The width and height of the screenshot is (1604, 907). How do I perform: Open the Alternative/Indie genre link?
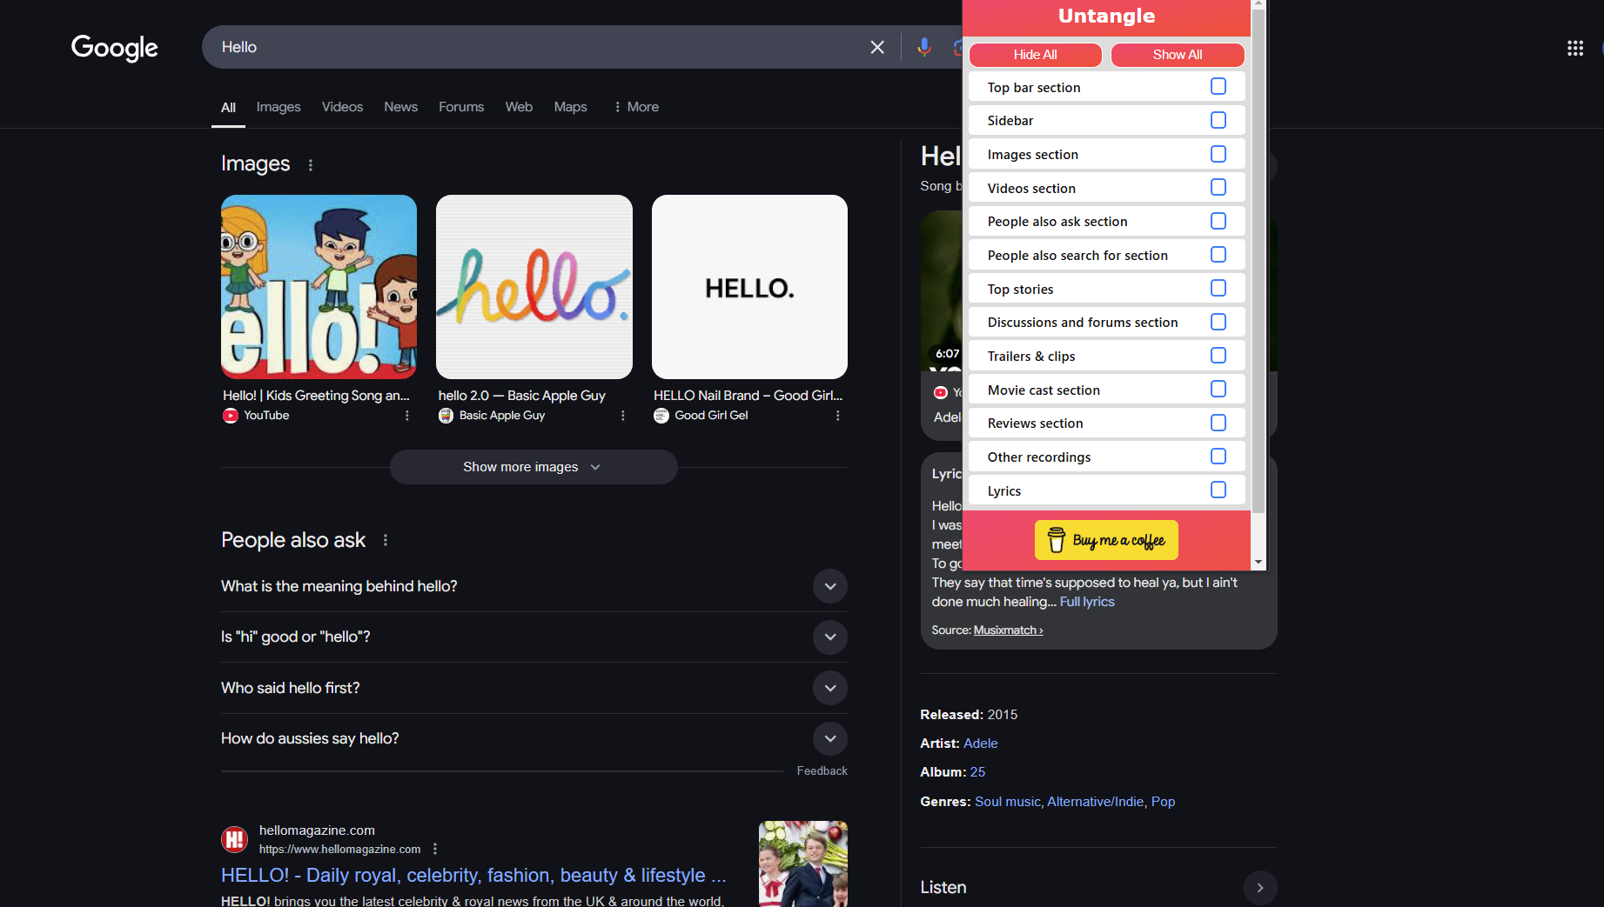tap(1096, 802)
